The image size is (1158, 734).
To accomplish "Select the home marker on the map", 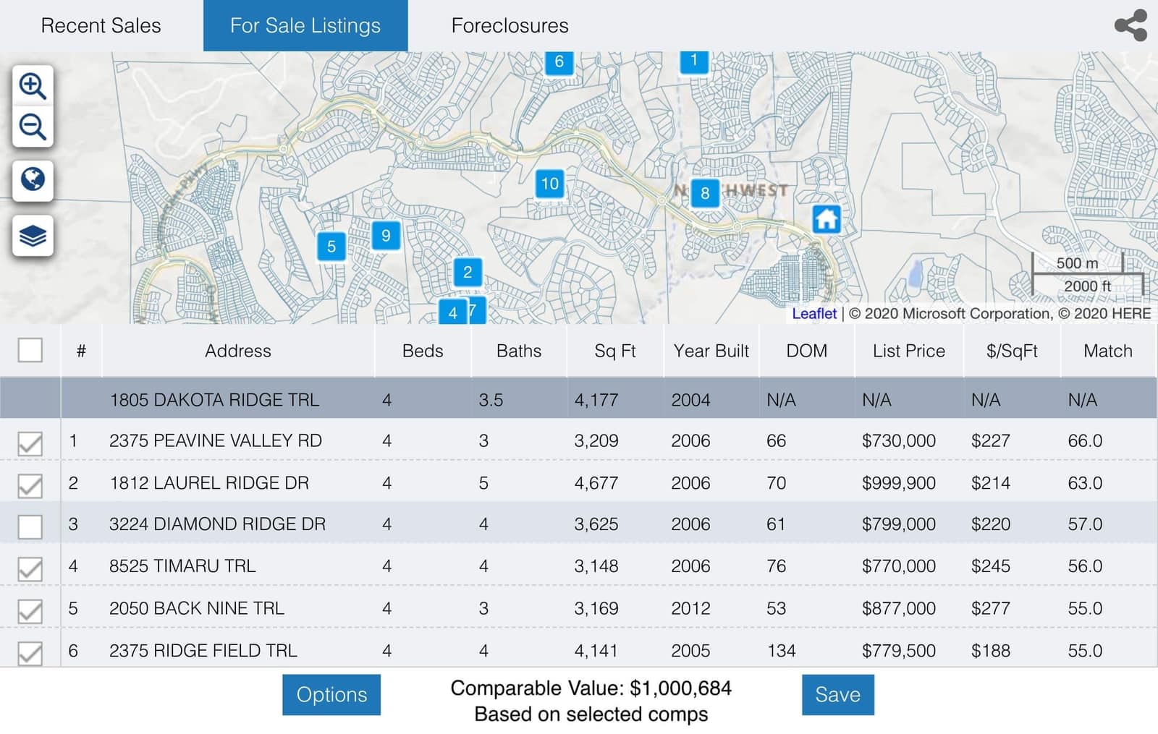I will point(826,218).
